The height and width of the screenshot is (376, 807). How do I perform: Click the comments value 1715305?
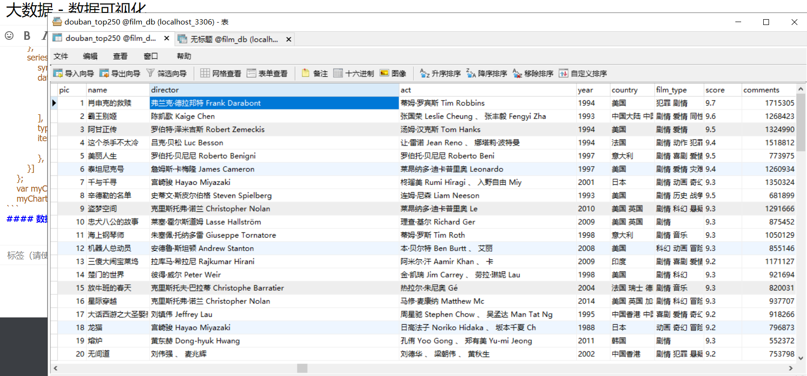click(769, 103)
